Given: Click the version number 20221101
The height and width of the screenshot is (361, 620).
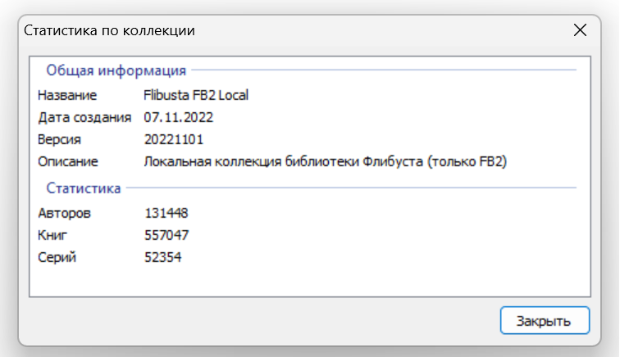Looking at the screenshot, I should pos(174,139).
